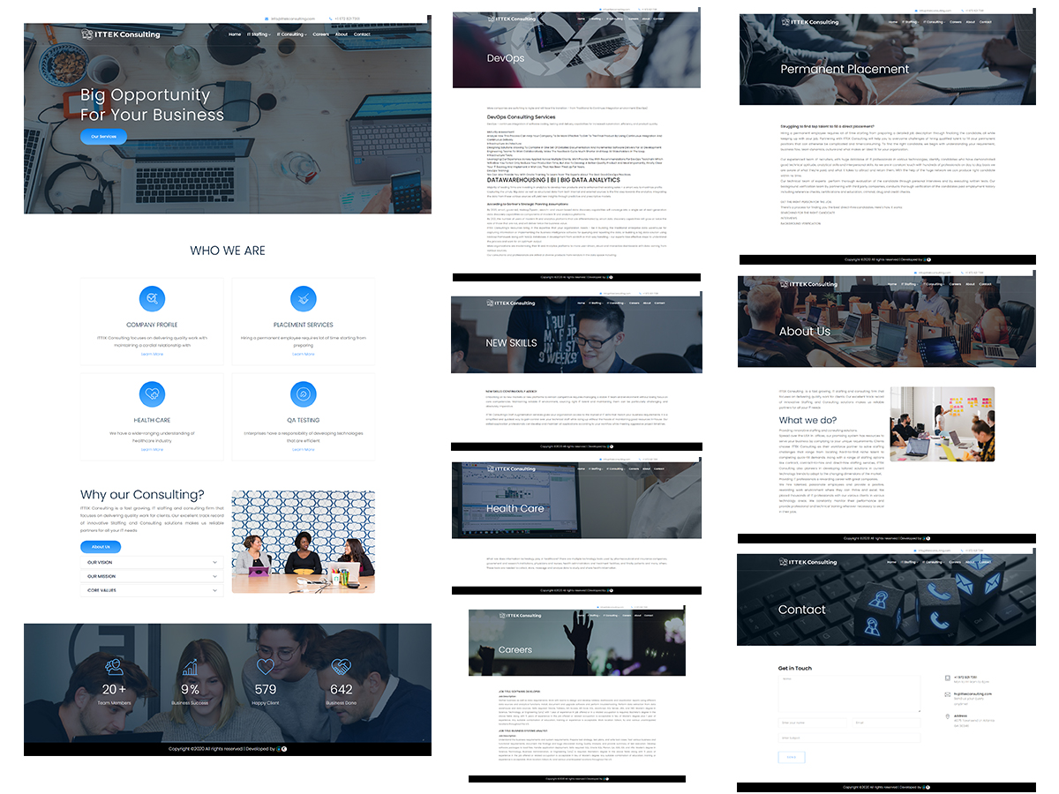
Task: Click the Business Done handshake icon
Action: (341, 667)
